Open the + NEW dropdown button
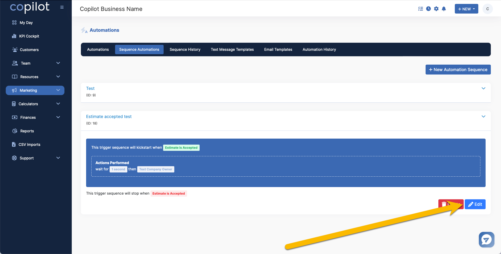501x254 pixels. click(x=467, y=9)
